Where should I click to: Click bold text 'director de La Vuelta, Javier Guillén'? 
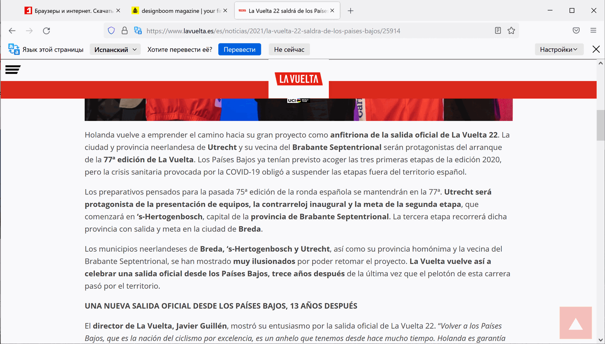pyautogui.click(x=160, y=326)
